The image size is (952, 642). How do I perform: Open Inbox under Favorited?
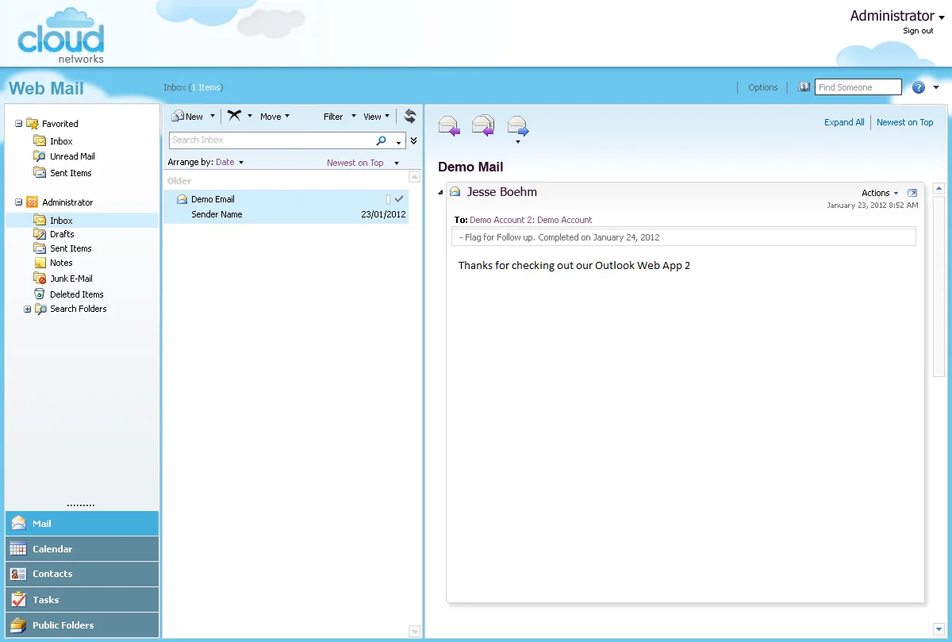(x=61, y=141)
